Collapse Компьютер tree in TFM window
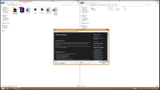 tap(81, 25)
